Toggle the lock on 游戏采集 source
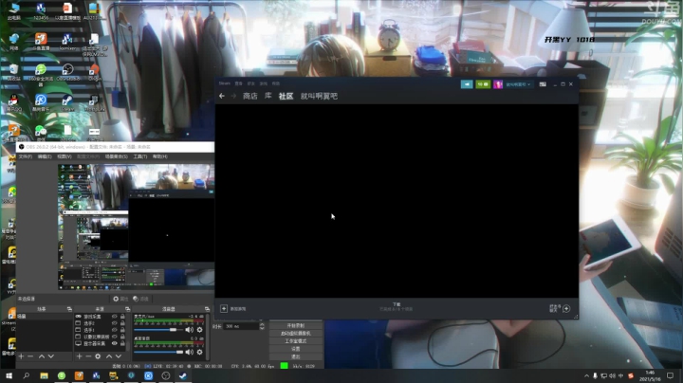 [x=122, y=317]
